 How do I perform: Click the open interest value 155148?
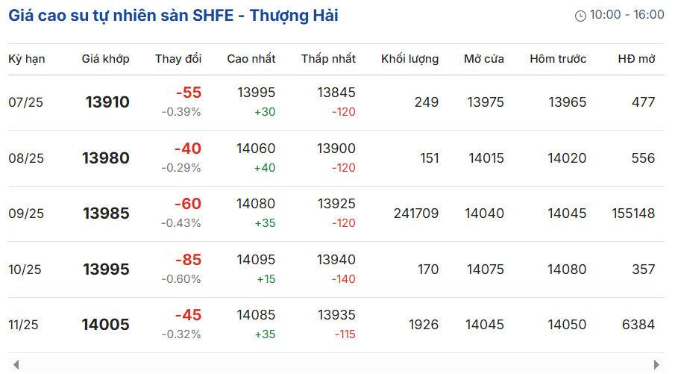coord(633,214)
